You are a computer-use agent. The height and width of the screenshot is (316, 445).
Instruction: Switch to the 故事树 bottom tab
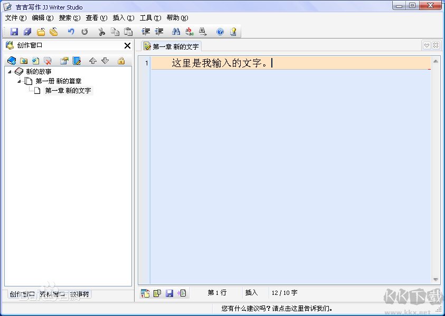click(80, 294)
